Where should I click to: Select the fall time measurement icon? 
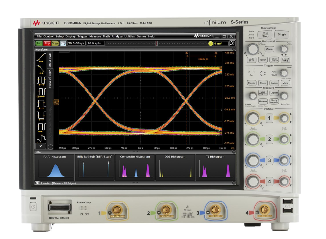tap(41, 69)
